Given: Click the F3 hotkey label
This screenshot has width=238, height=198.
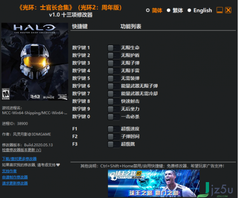Looking at the screenshot, I should click(x=75, y=144).
